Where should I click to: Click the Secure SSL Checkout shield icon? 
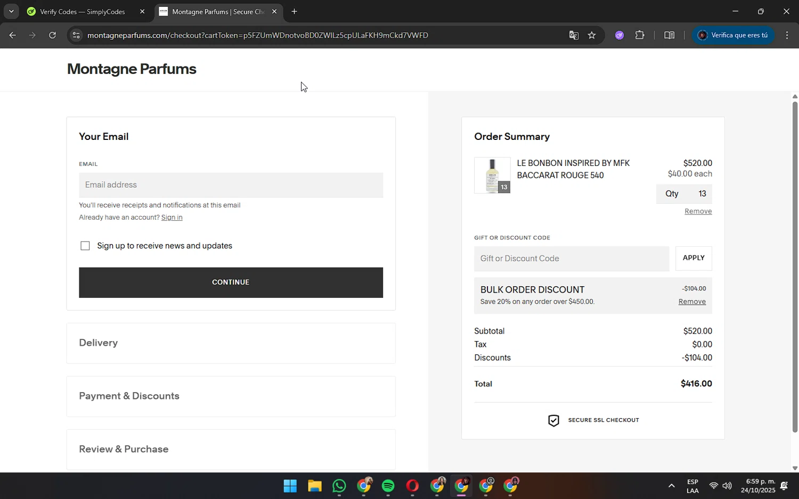point(553,420)
